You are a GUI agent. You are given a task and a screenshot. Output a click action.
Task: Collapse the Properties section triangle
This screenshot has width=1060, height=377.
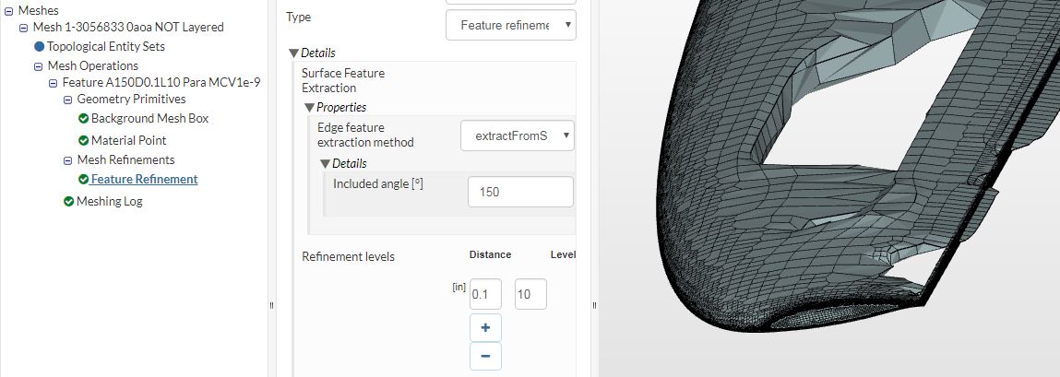[309, 108]
